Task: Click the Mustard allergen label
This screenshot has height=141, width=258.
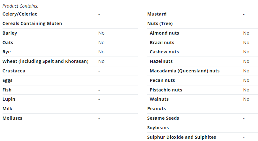Action: [x=157, y=14]
